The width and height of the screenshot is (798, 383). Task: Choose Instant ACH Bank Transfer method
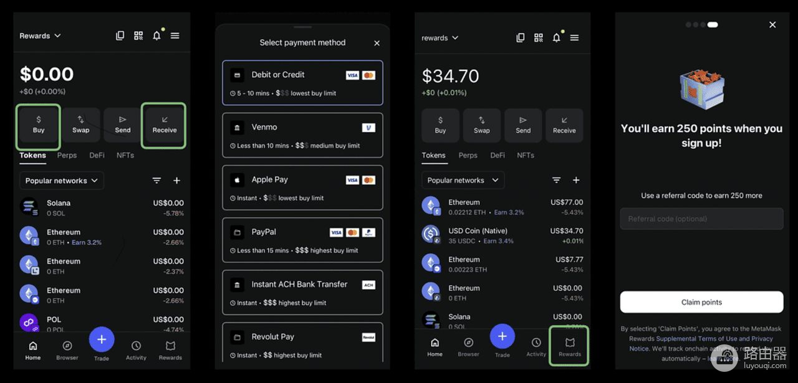pyautogui.click(x=302, y=292)
